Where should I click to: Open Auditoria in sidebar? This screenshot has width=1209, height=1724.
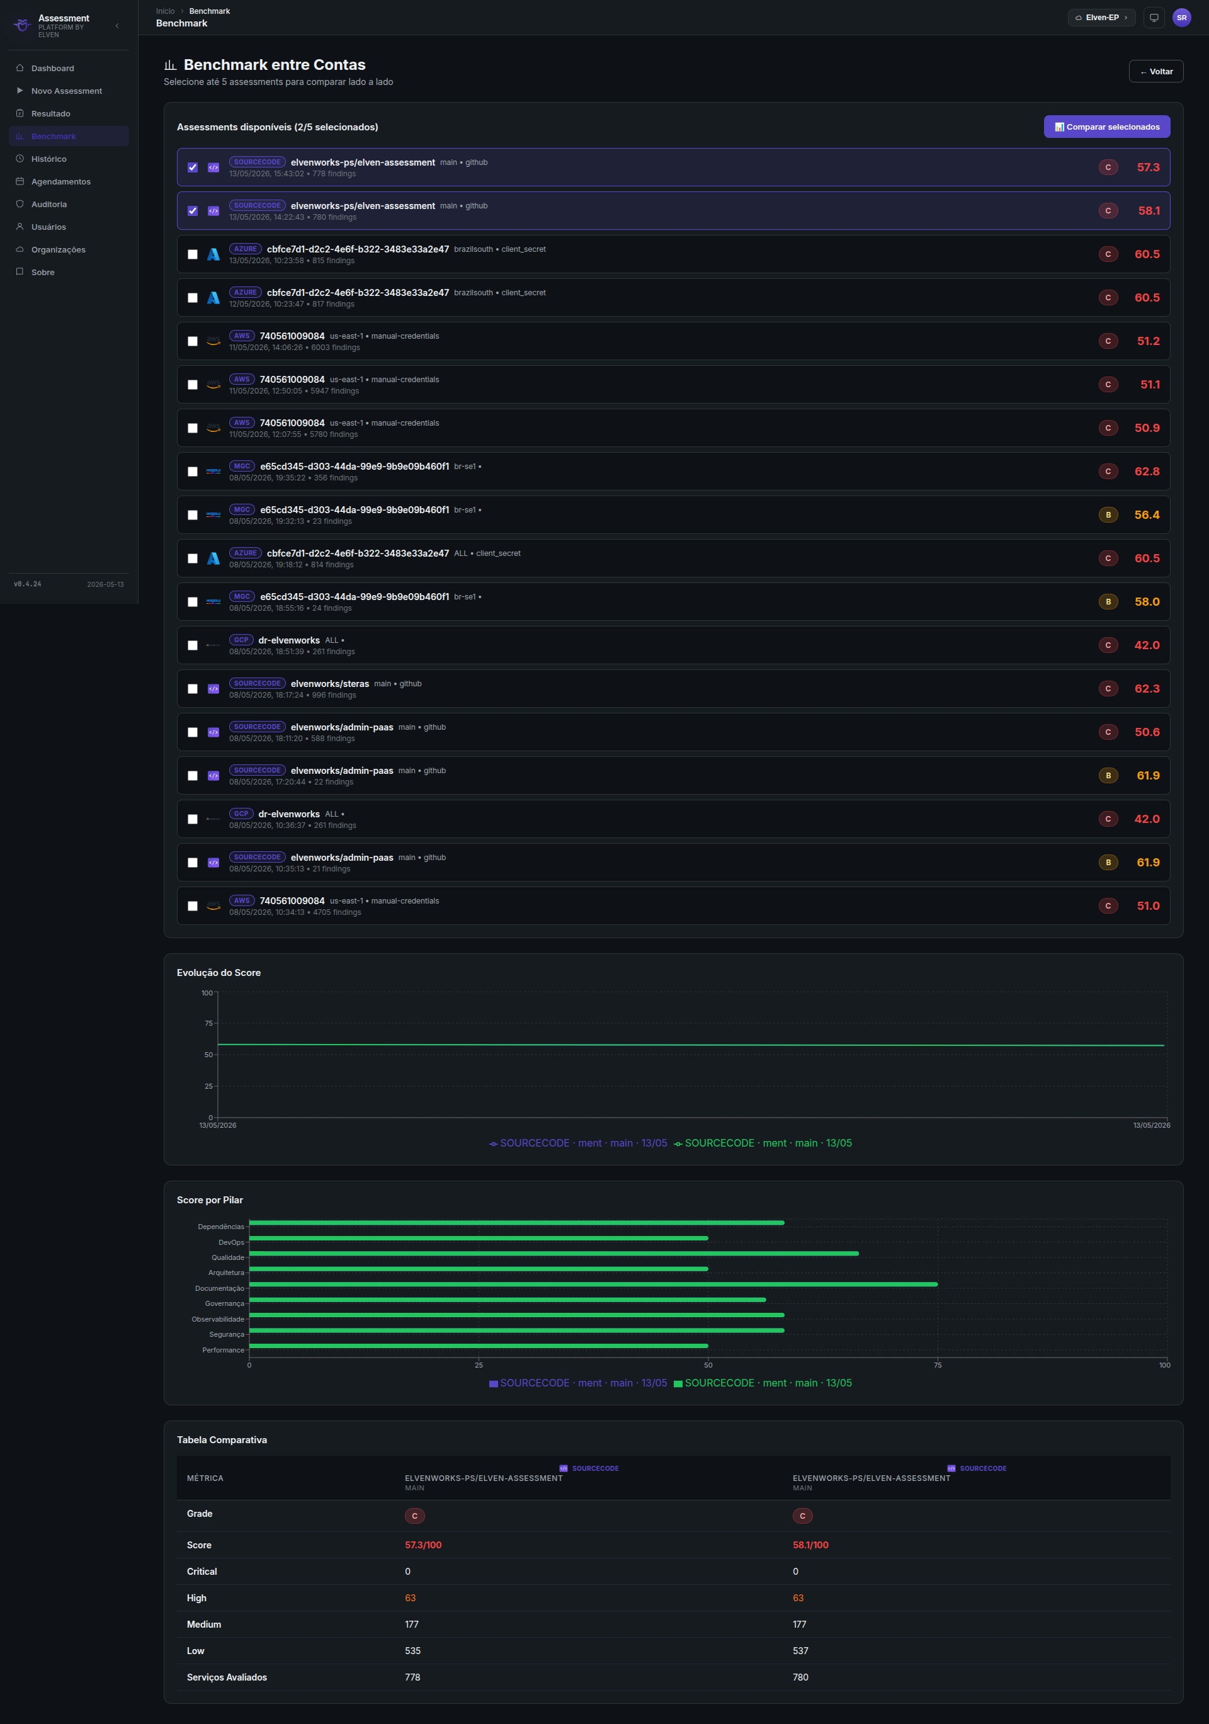pos(69,204)
